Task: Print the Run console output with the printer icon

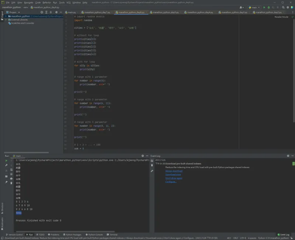Action: pos(11,179)
